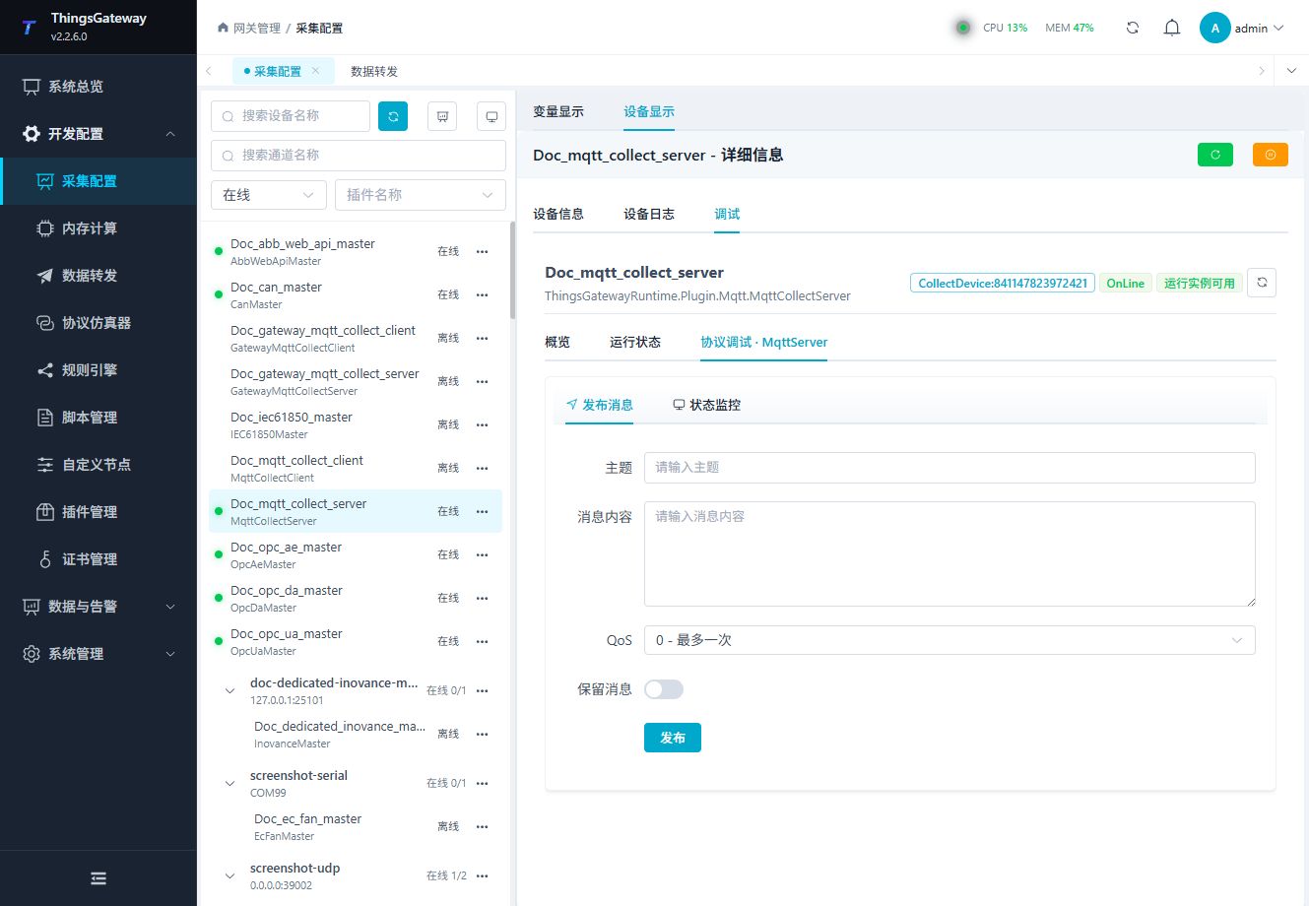The height and width of the screenshot is (906, 1309).
Task: Toggle the 保留消息 switch
Action: 664,689
